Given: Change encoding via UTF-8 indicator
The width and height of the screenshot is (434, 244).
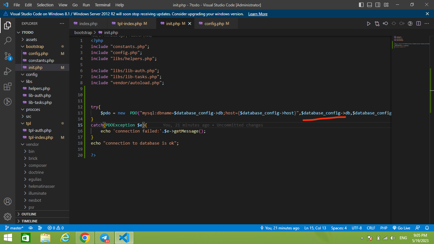Looking at the screenshot, I should click(356, 228).
